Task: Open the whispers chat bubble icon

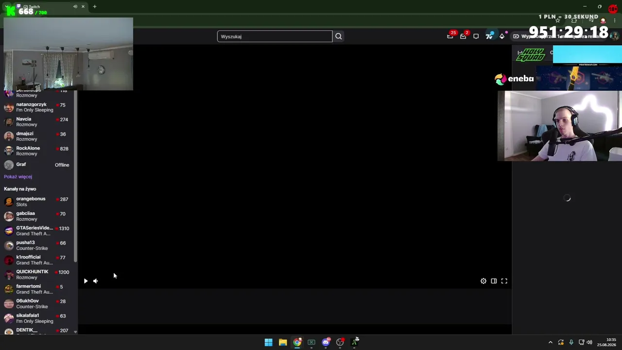Action: pos(476,36)
